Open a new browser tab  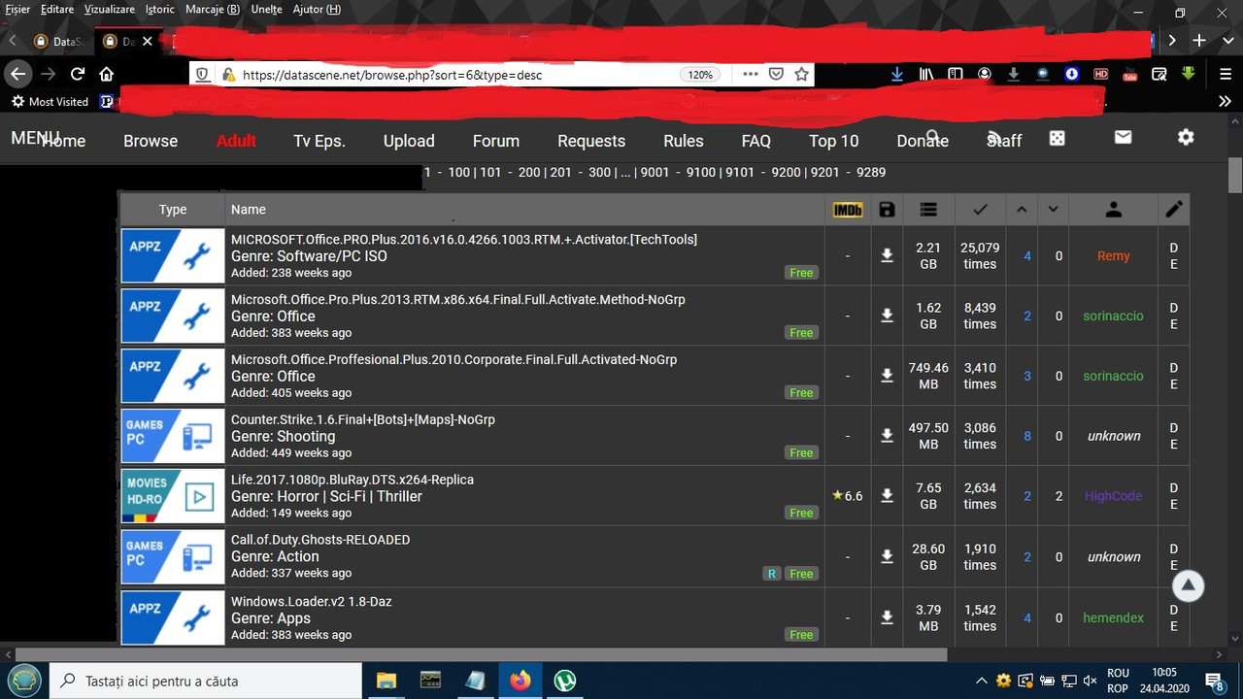click(x=1199, y=41)
